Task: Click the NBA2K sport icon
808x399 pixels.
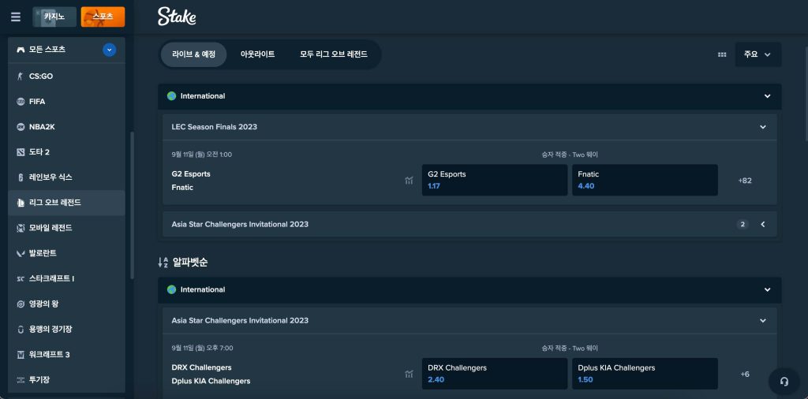Action: point(21,127)
